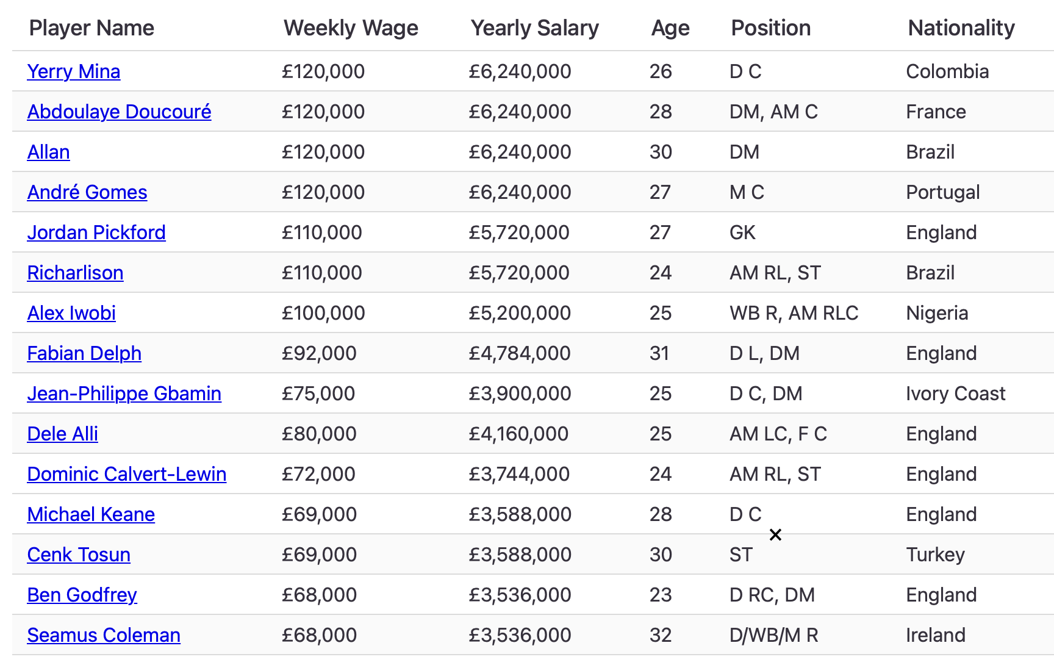Click the Dele Alli link
The image size is (1054, 665).
point(63,434)
